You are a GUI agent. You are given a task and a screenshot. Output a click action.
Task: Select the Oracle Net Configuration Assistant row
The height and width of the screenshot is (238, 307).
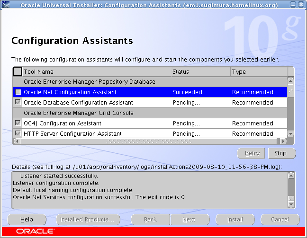click(150, 92)
